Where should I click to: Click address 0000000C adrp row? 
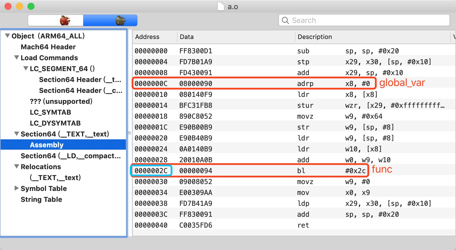[294, 83]
